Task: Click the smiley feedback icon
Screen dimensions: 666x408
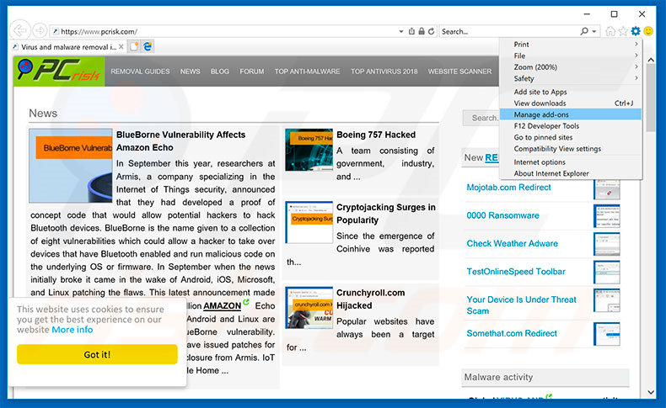Action: click(648, 31)
